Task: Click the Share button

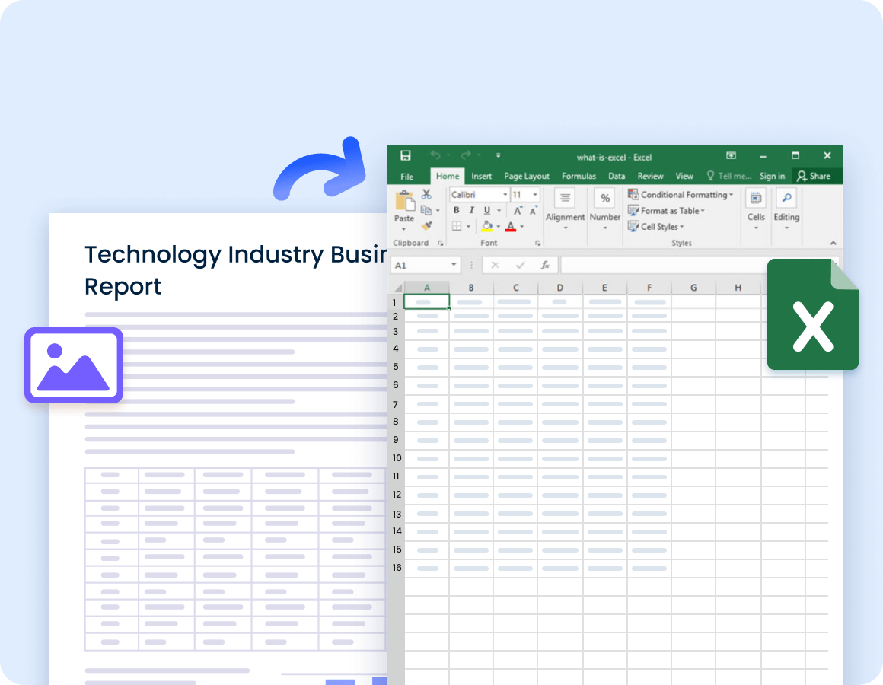Action: (816, 176)
